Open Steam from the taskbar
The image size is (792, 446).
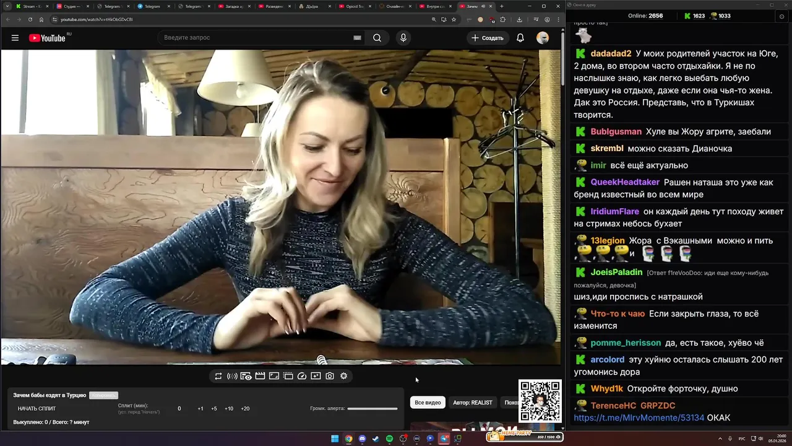376,439
